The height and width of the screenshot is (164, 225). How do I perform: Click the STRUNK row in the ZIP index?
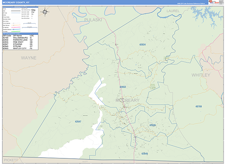click(x=20, y=47)
